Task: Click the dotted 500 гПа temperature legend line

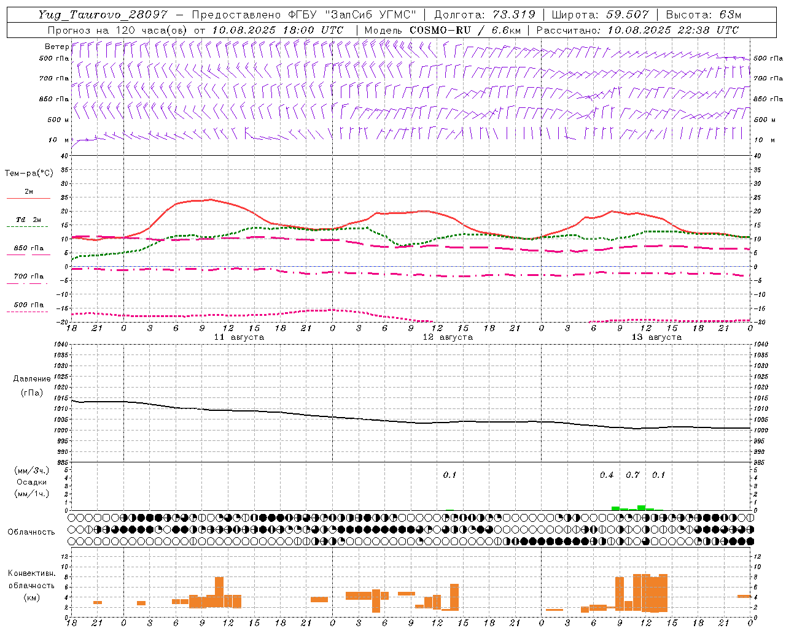Action: pos(28,312)
